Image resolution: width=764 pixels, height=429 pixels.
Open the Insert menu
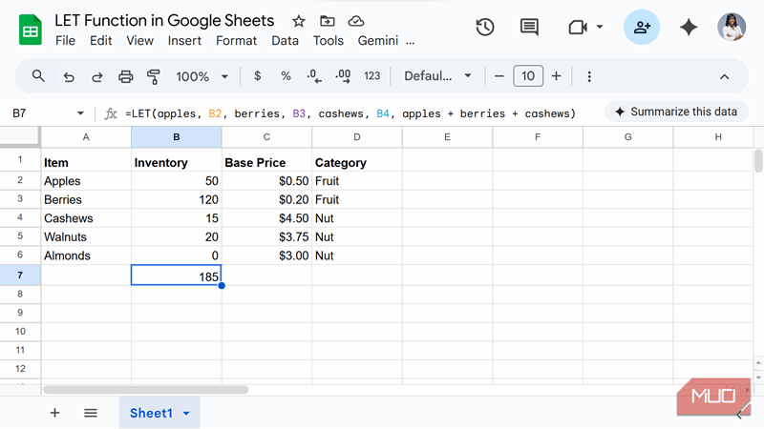[x=184, y=41]
